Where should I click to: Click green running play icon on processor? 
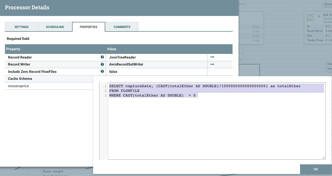coord(320,15)
